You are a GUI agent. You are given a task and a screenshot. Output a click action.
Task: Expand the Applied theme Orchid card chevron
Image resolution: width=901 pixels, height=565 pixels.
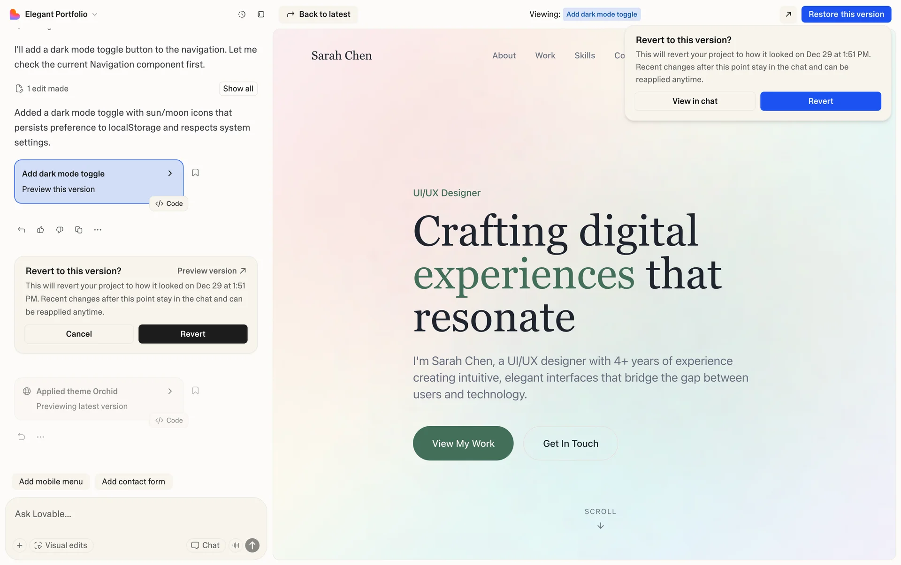[170, 392]
